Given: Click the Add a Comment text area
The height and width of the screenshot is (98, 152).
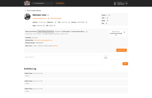Looking at the screenshot, I should (63, 60).
